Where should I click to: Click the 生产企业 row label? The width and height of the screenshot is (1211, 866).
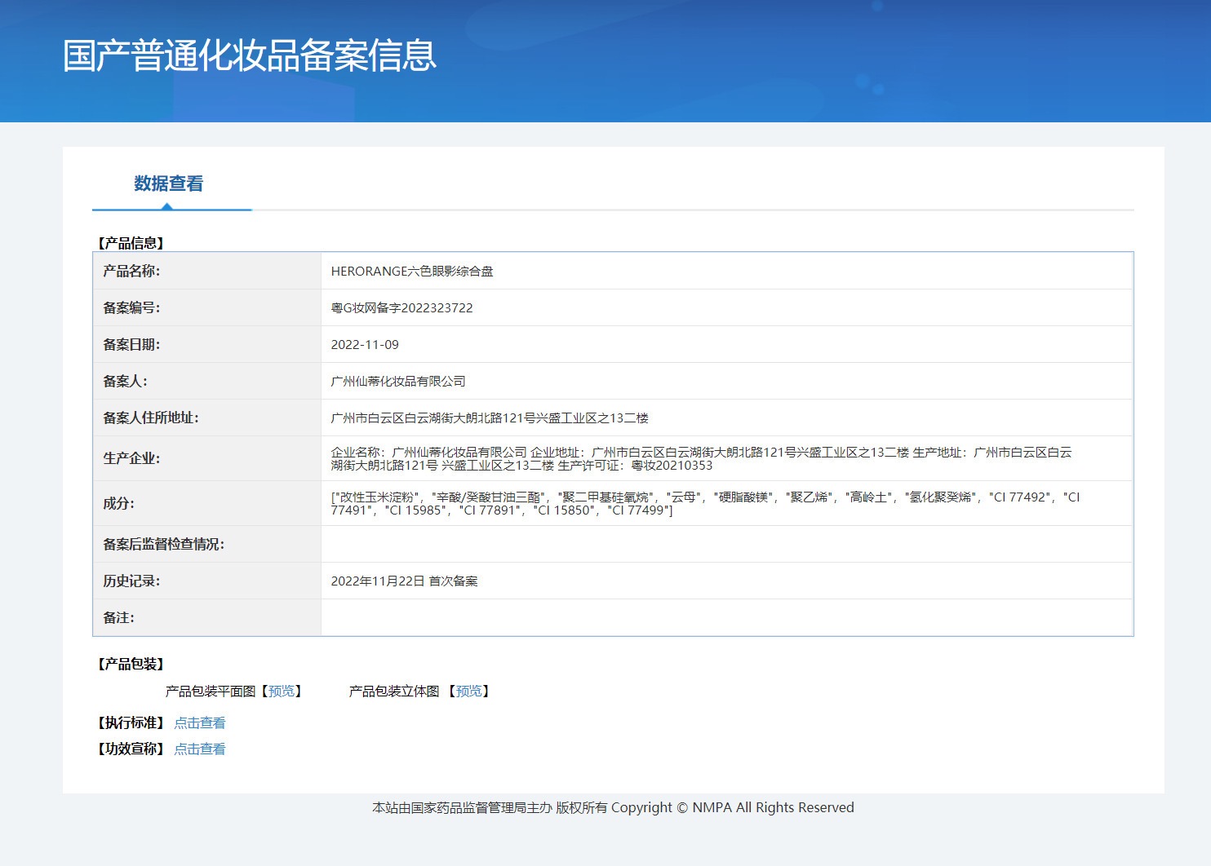131,458
